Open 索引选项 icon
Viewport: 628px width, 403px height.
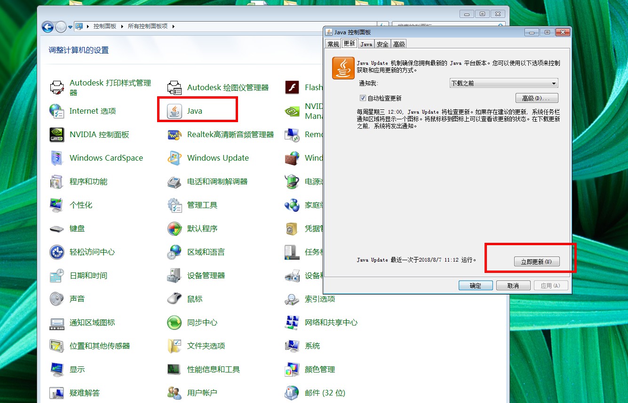pos(292,299)
